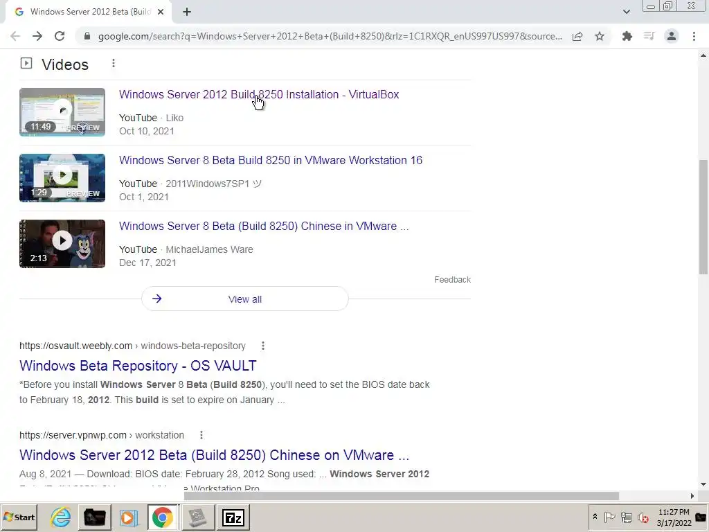The width and height of the screenshot is (709, 532).
Task: Bookmark this page with star icon
Action: coord(600,36)
